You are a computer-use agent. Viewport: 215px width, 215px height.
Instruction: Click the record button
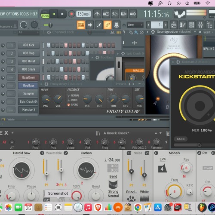coord(71,14)
